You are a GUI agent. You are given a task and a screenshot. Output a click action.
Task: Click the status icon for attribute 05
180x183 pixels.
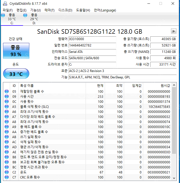(7, 91)
